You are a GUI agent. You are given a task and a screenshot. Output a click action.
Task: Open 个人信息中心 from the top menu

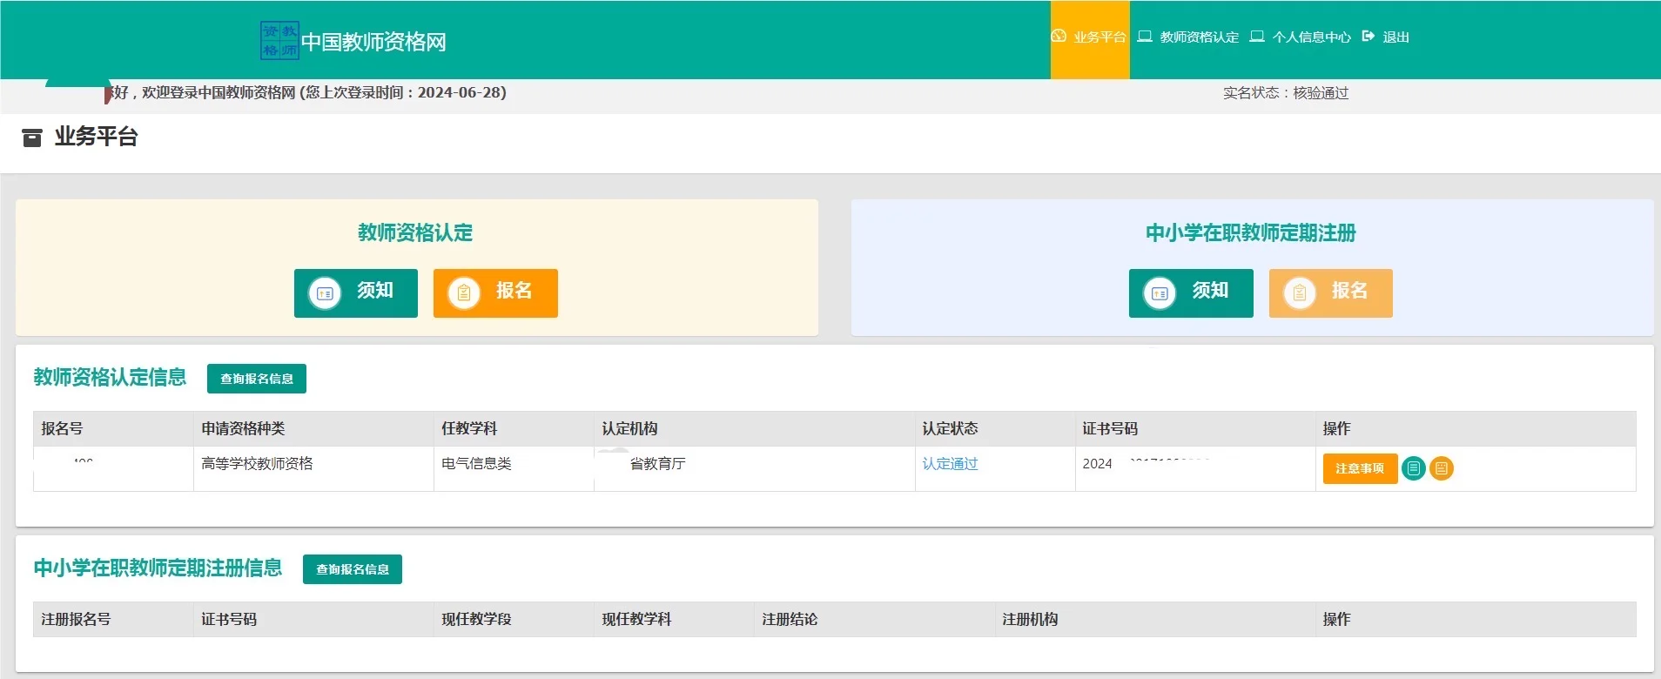click(1301, 37)
